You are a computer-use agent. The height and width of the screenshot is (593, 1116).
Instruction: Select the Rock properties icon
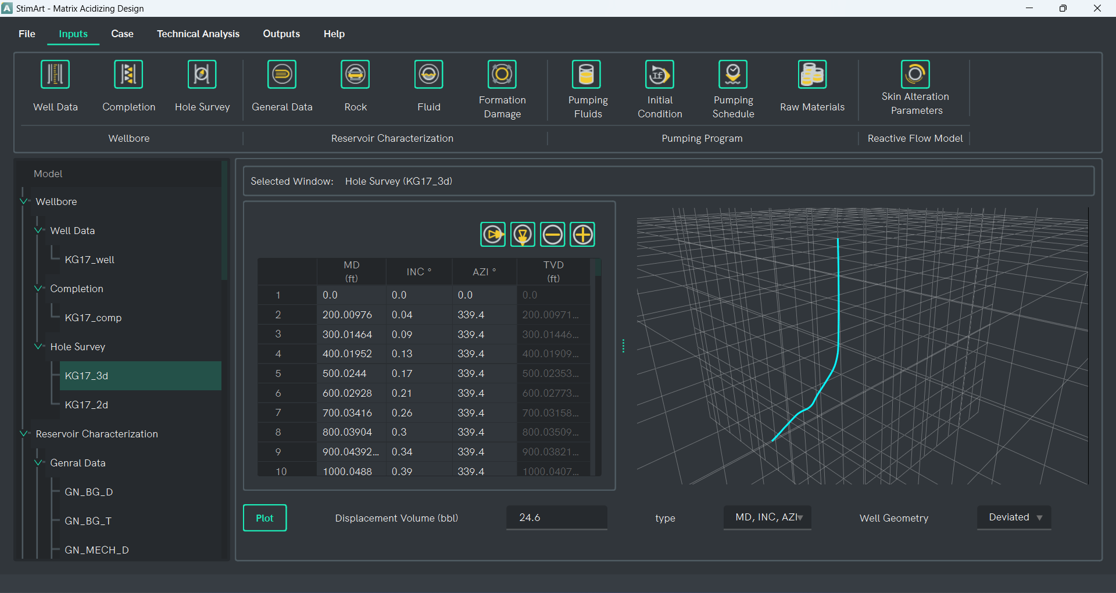coord(355,75)
